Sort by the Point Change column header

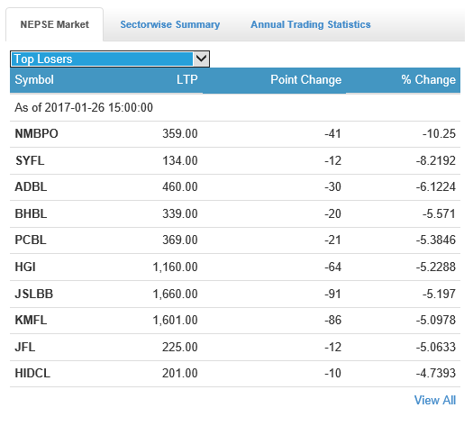coord(306,80)
